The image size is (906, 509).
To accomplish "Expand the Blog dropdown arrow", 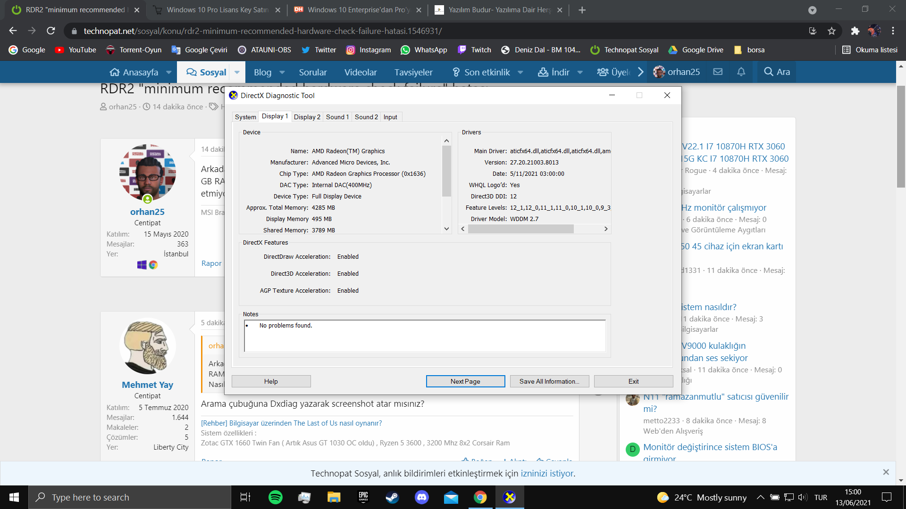I will click(x=282, y=72).
